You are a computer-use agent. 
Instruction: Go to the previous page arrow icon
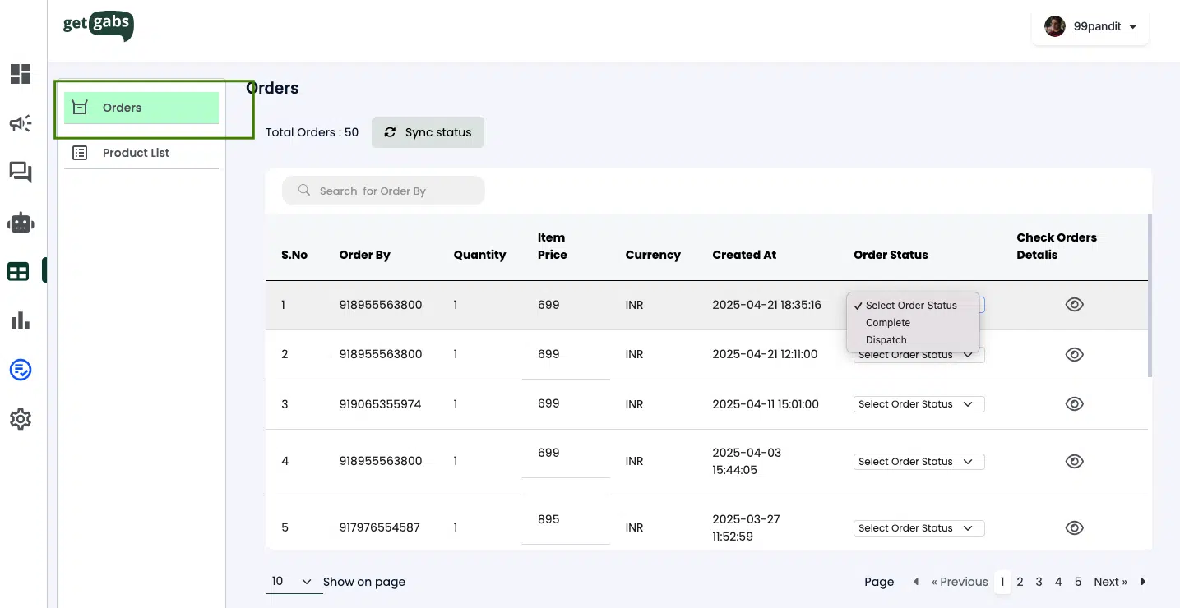916,582
